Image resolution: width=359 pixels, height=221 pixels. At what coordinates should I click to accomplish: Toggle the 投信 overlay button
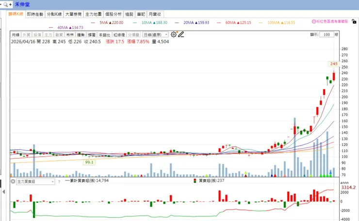click(37, 35)
